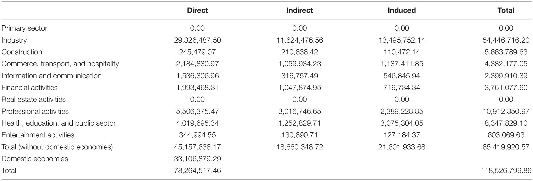
Task: Select Information and communication row label
Action: 51,76
